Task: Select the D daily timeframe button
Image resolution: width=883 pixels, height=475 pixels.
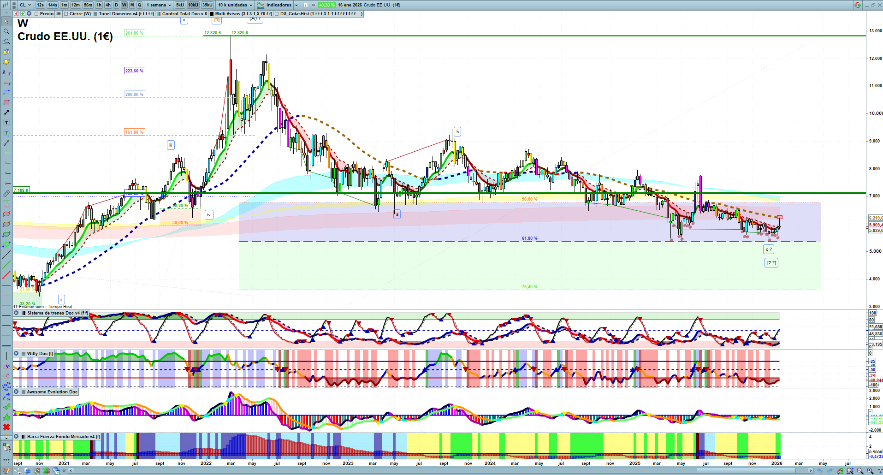Action: pos(116,5)
